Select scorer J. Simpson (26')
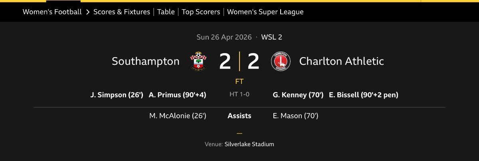Image resolution: width=479 pixels, height=161 pixels. click(x=117, y=95)
